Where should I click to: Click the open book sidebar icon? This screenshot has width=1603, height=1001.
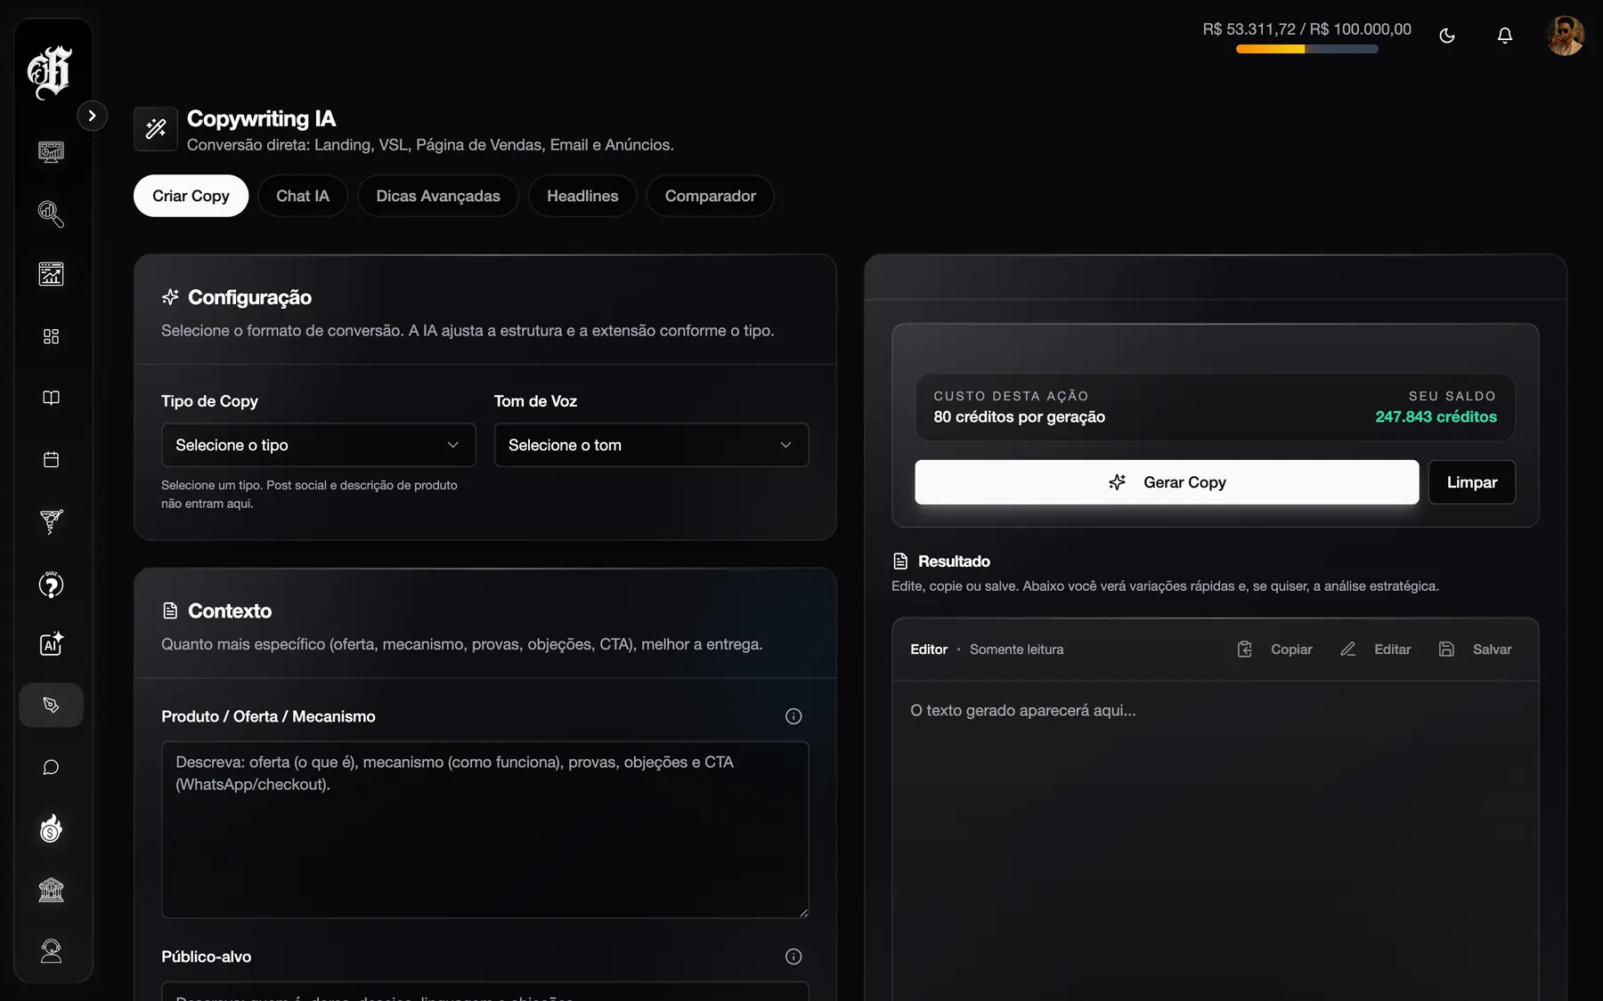click(x=51, y=398)
